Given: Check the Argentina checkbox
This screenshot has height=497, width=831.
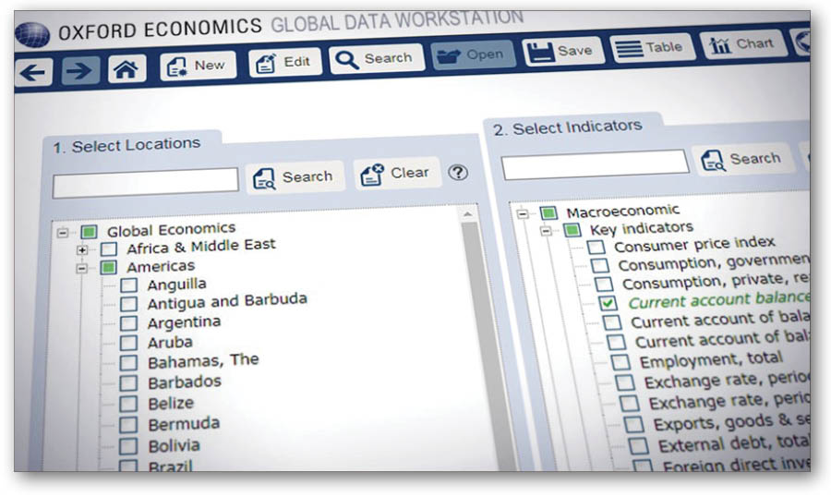Looking at the screenshot, I should point(128,323).
